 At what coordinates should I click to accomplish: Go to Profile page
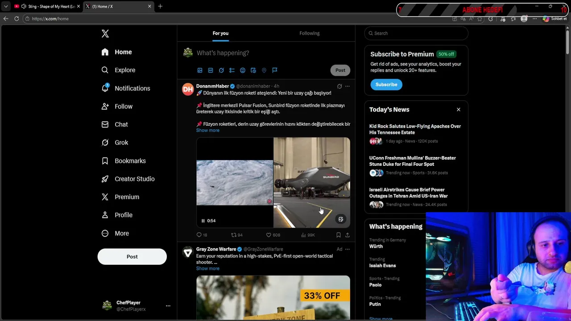point(117,215)
